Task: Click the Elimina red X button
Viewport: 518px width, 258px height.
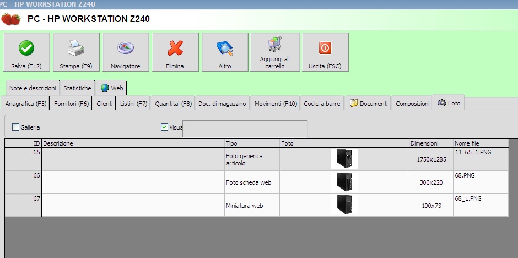Action: [x=175, y=52]
